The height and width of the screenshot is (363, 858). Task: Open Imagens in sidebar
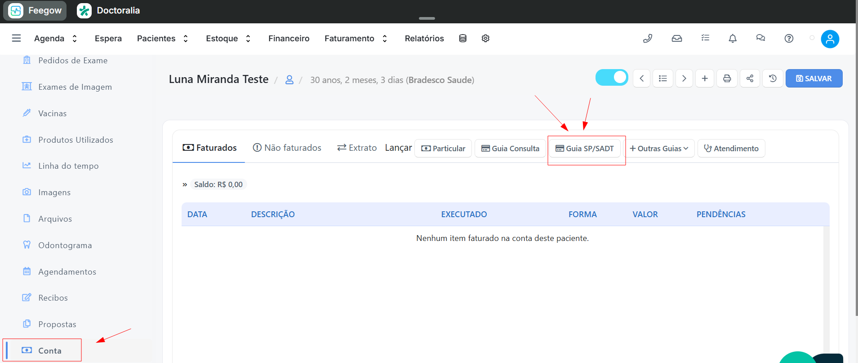click(54, 192)
